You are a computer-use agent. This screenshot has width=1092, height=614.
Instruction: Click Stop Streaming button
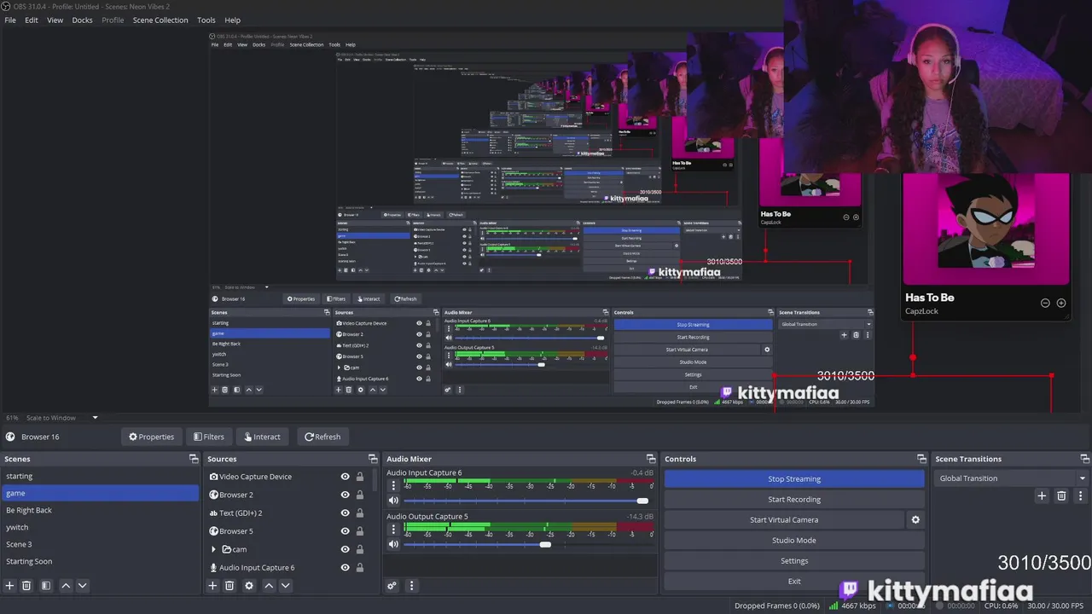tap(794, 478)
